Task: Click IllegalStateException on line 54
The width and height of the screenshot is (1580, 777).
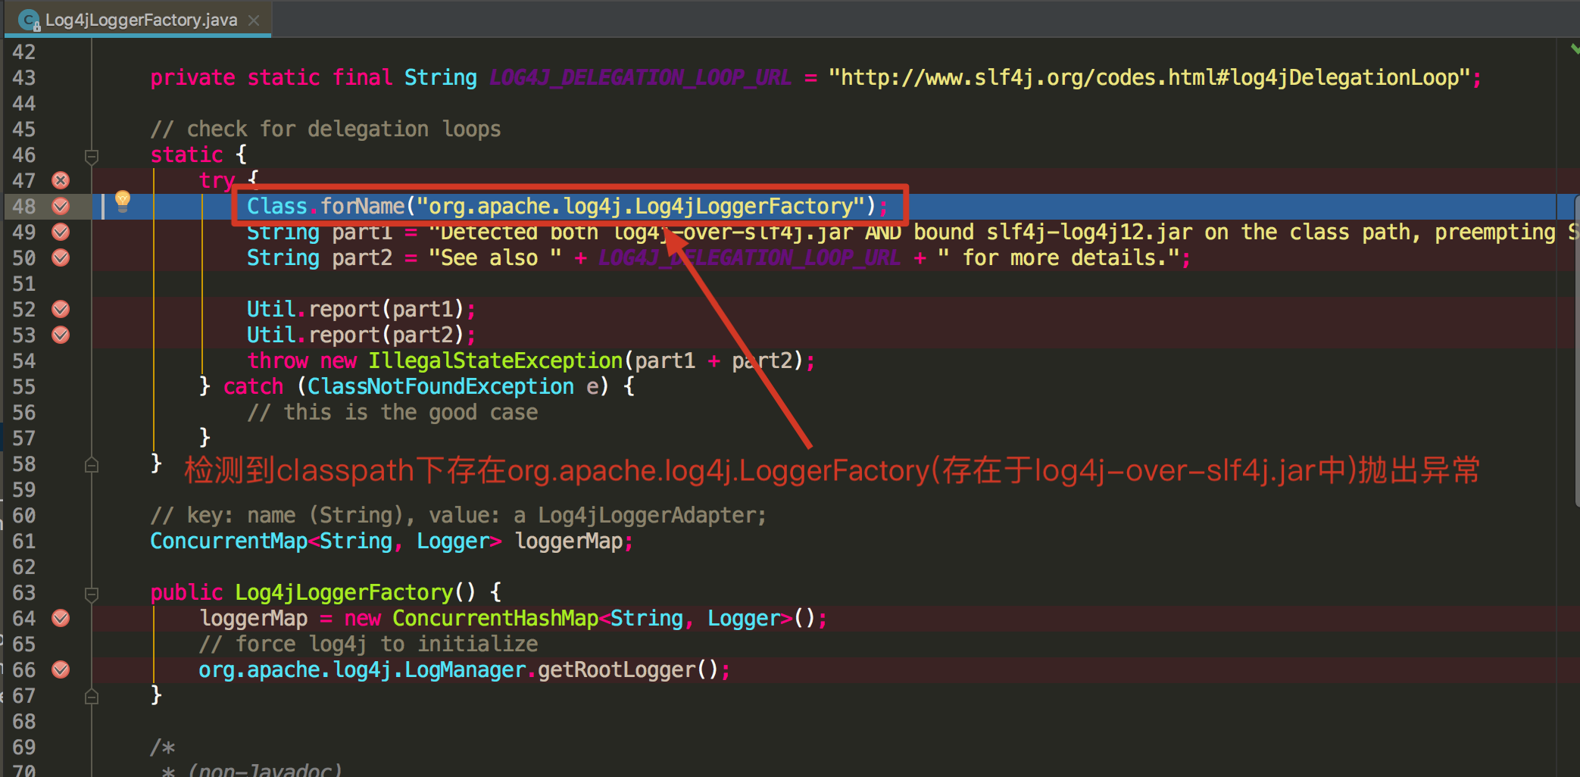Action: pos(495,360)
